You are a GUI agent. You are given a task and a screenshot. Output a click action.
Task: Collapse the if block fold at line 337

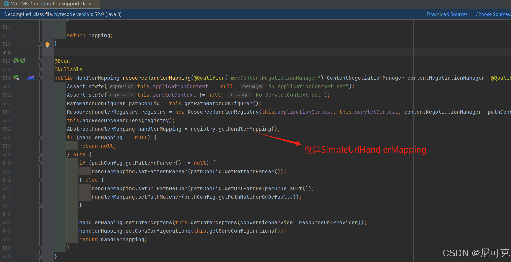pos(40,138)
